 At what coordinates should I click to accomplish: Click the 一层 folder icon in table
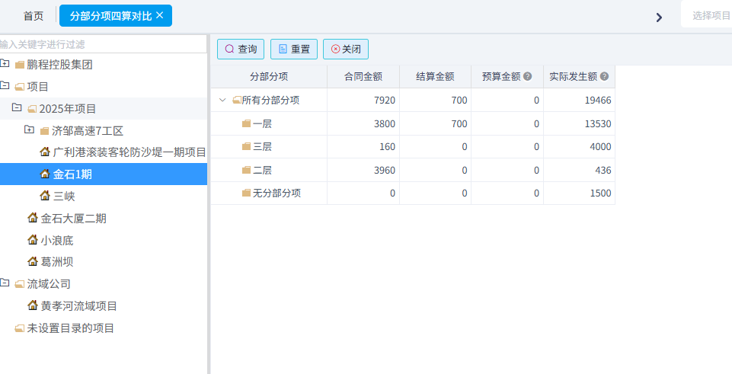coord(246,123)
